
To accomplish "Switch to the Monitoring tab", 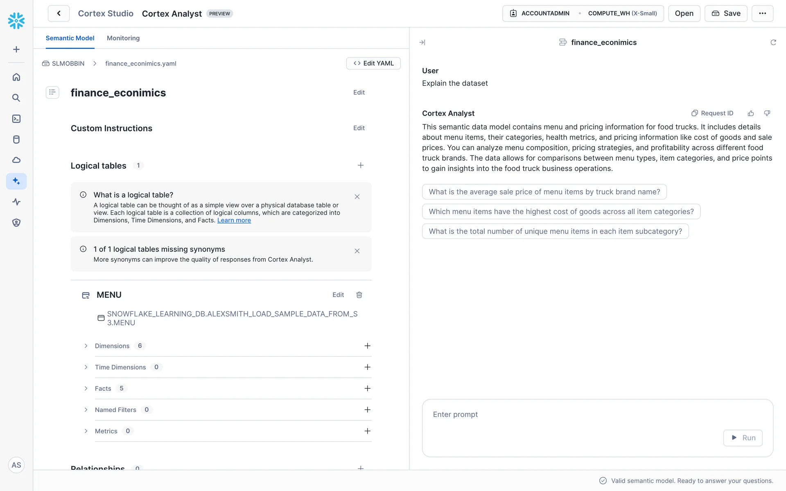I will tap(123, 38).
